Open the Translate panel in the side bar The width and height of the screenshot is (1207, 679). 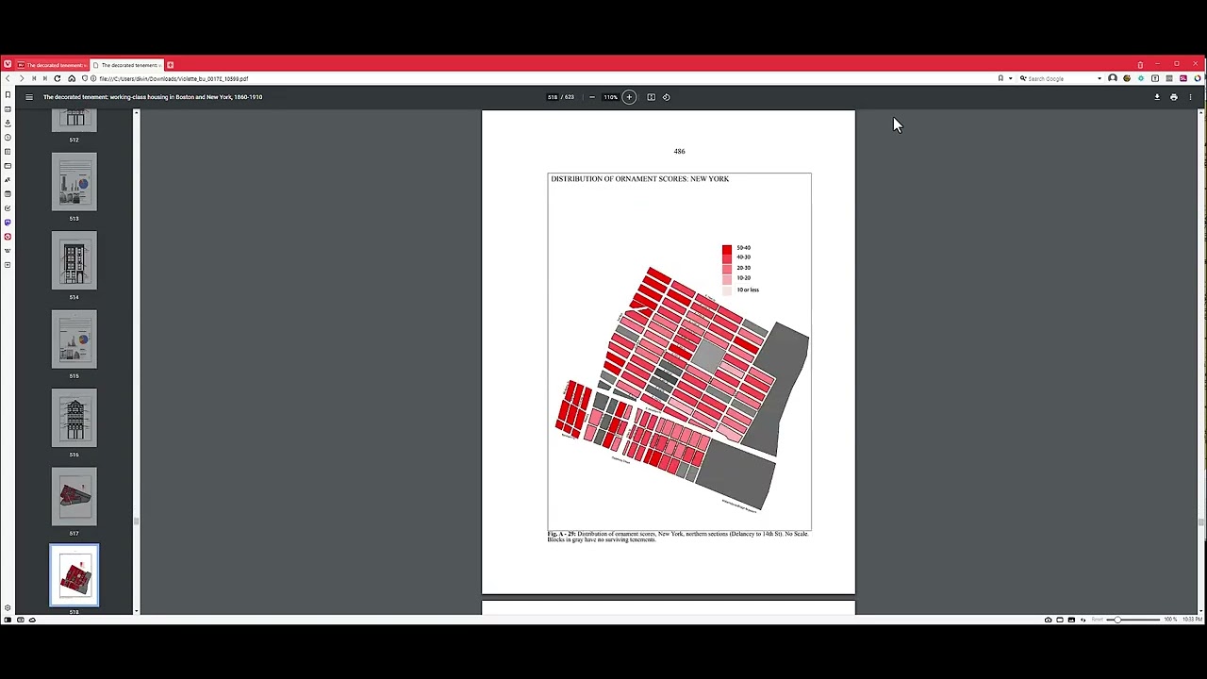tap(8, 179)
